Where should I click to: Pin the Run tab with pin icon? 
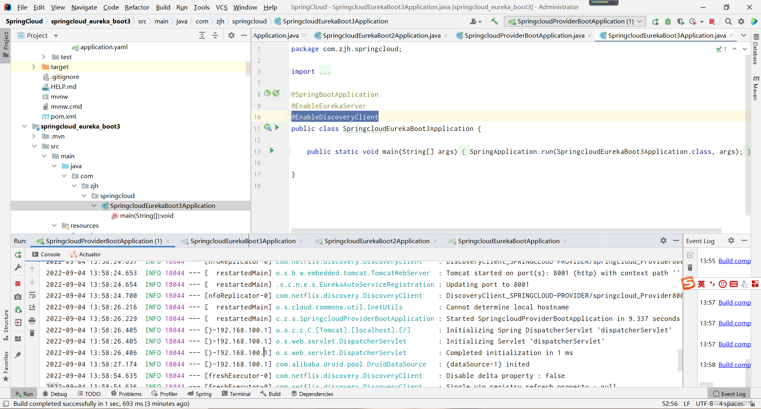pyautogui.click(x=18, y=355)
